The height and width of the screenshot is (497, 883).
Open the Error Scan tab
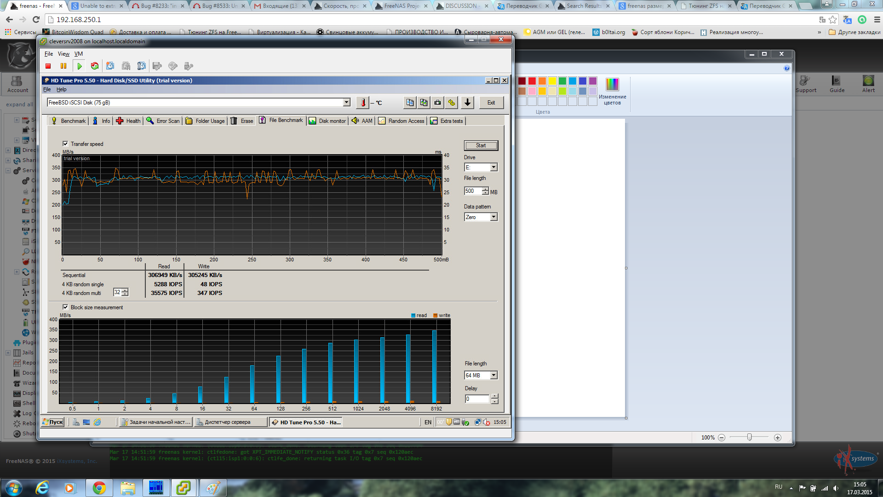[163, 121]
